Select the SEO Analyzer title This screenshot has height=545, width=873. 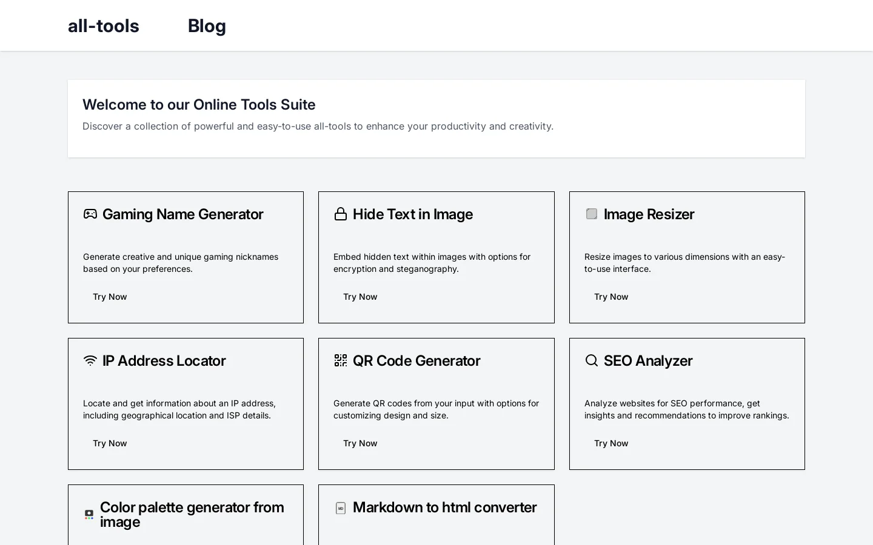(x=648, y=361)
